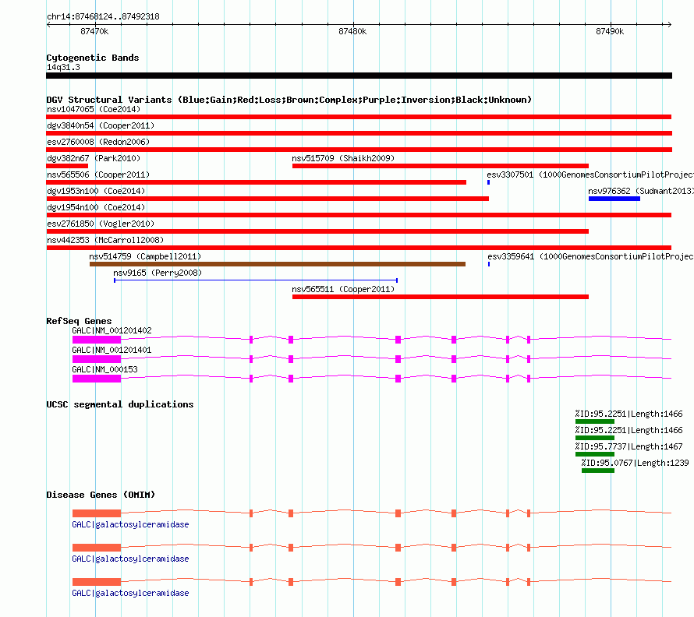
Task: Select the blue nsv976362 (Sudmant2013) gain bar
Action: (614, 199)
